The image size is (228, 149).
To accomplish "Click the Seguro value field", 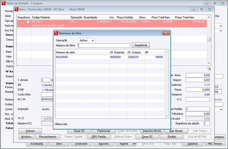I will [198, 80].
